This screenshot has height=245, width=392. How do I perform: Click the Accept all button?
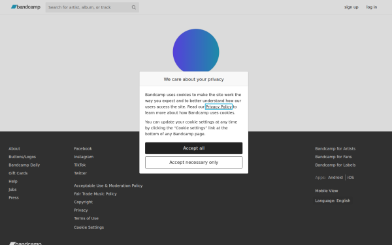click(x=194, y=148)
